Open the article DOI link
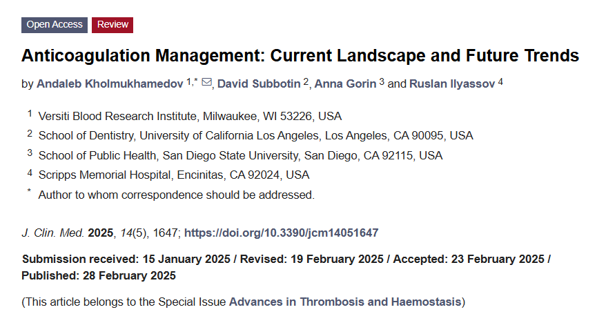597x314 pixels. [x=281, y=233]
